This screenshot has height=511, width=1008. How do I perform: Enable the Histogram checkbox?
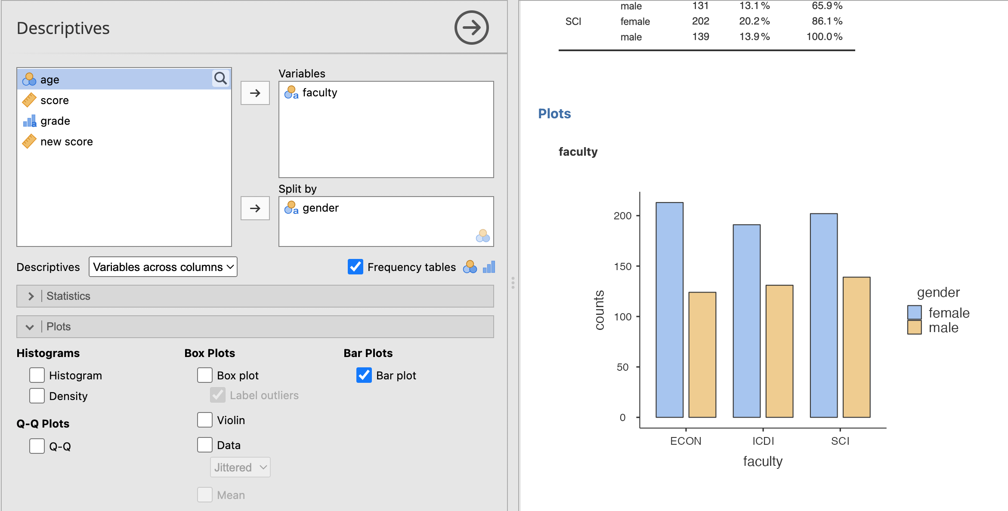37,376
